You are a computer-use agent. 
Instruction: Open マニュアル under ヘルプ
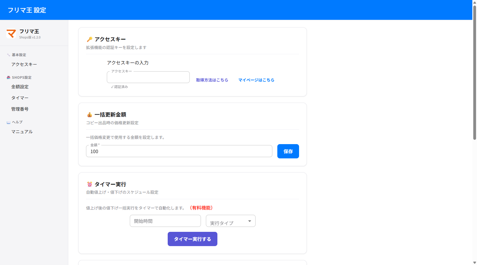point(22,131)
